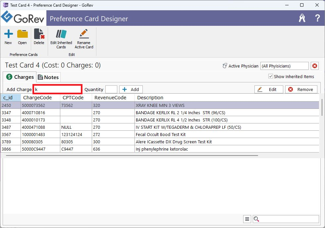Click charge code 4000471088 cell
325x228 pixels.
point(40,127)
